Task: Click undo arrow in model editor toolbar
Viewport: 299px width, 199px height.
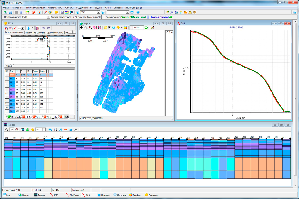Action: point(44,28)
